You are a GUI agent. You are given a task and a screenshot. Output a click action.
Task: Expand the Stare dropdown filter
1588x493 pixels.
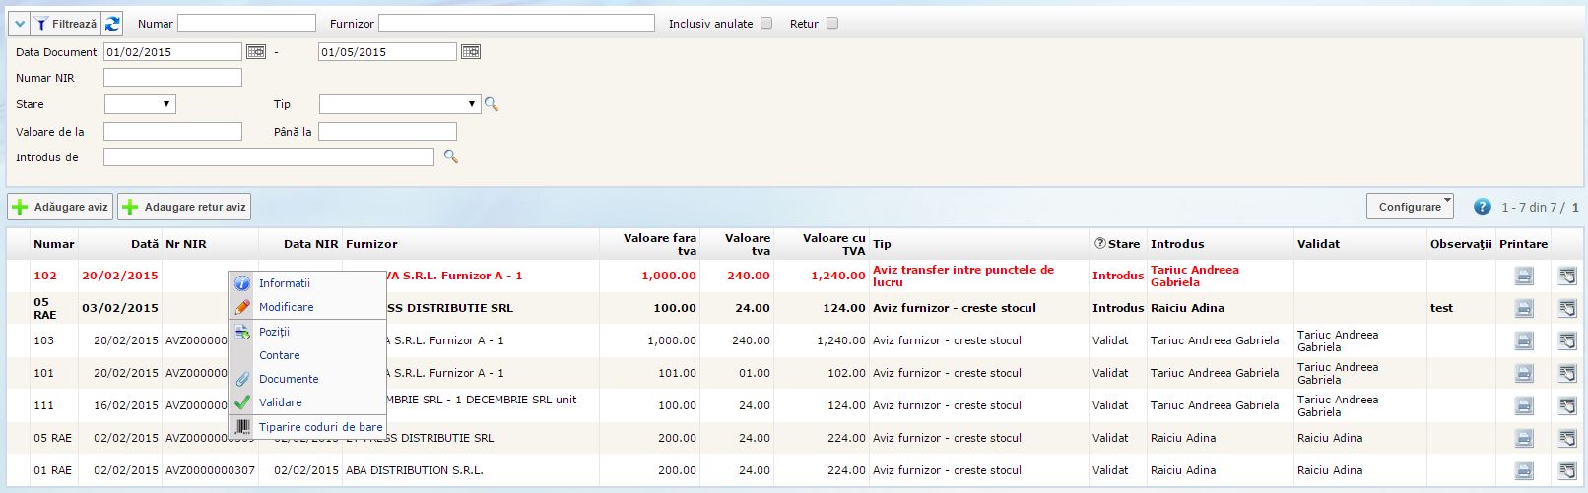140,104
